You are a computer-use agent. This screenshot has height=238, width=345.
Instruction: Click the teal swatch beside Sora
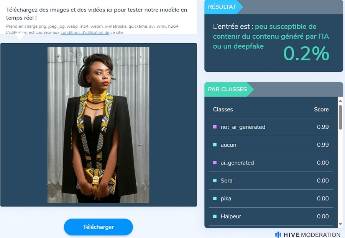(215, 181)
